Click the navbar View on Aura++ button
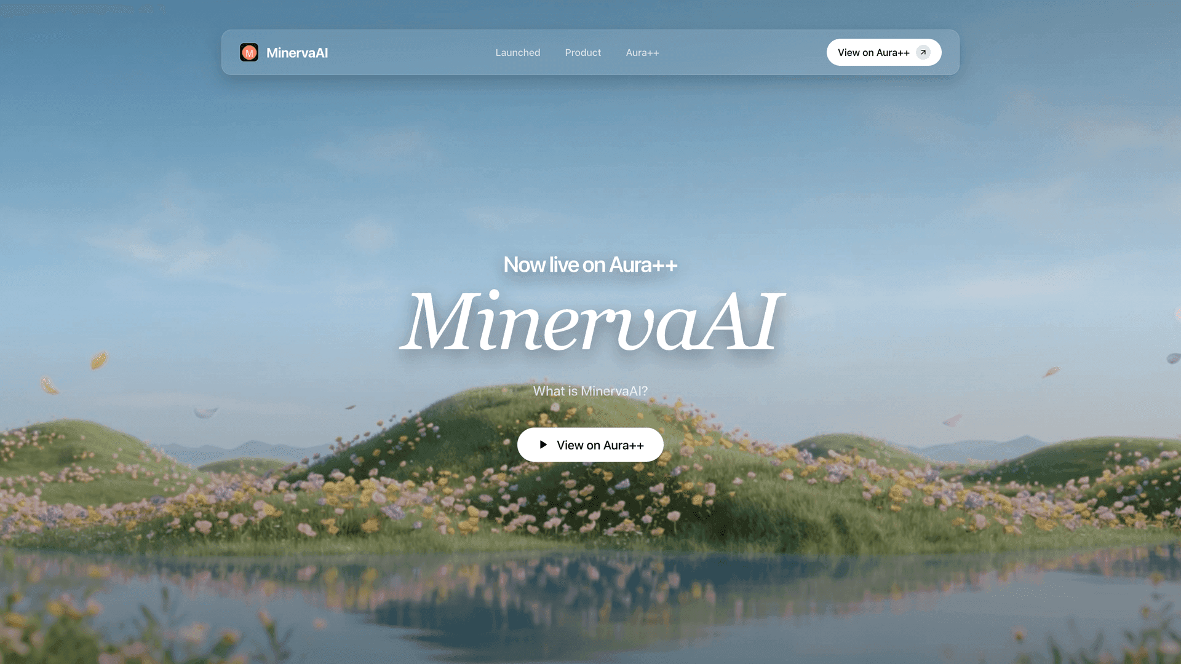1181x664 pixels. (884, 52)
